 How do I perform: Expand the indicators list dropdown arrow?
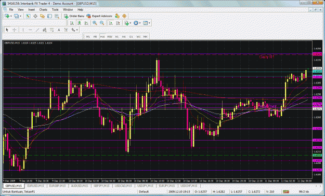click(x=131, y=23)
